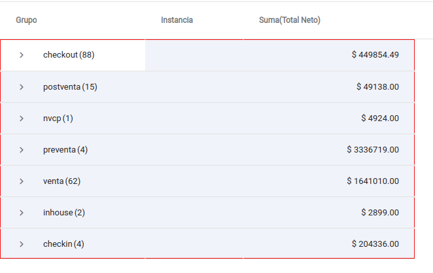
Task: Expand the preventa group chevron
Action: 22,149
